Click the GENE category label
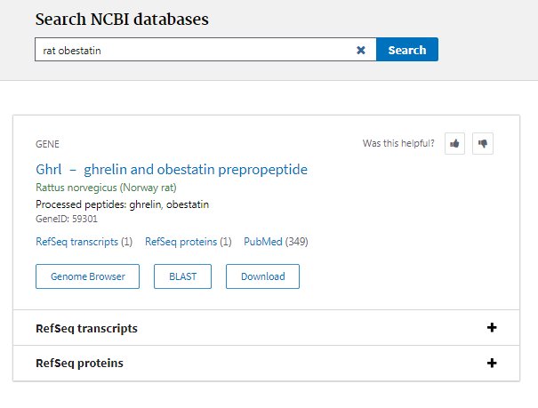Image resolution: width=538 pixels, height=408 pixels. pyautogui.click(x=47, y=144)
